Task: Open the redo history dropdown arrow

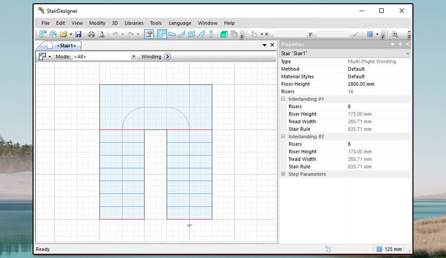Action: point(138,34)
